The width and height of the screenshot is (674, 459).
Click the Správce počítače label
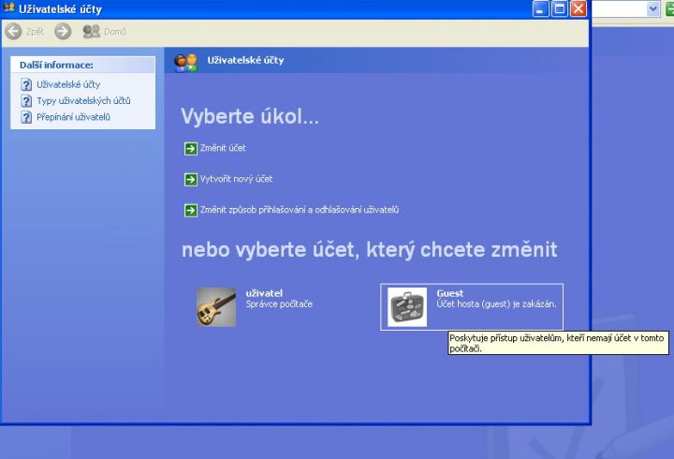coord(279,304)
